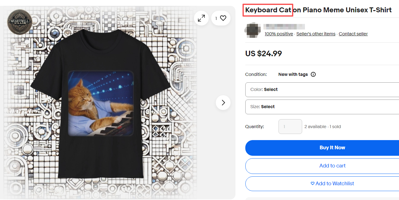Click the Quantity input field
399x200 pixels.
[290, 127]
